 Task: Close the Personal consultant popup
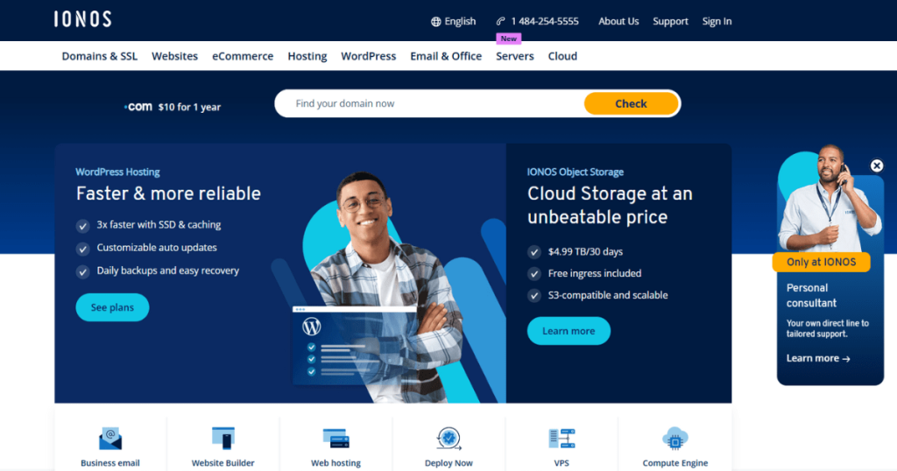[x=876, y=165]
